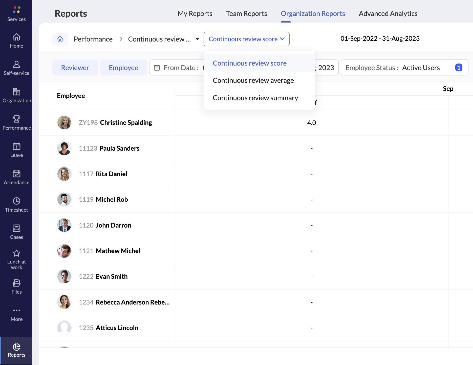This screenshot has height=365, width=473.
Task: Click Christine Spalding's avatar
Action: (64, 123)
